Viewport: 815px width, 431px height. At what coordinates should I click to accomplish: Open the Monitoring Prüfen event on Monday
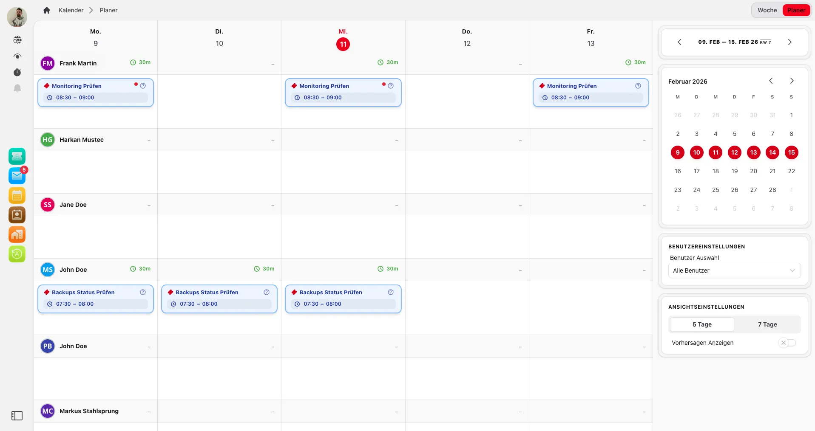pyautogui.click(x=95, y=93)
